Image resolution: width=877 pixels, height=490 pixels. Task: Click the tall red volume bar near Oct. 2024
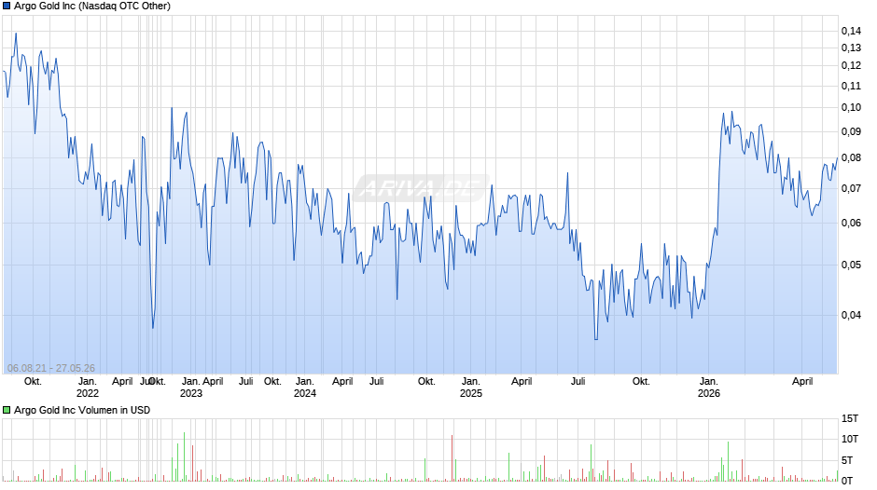[452, 458]
